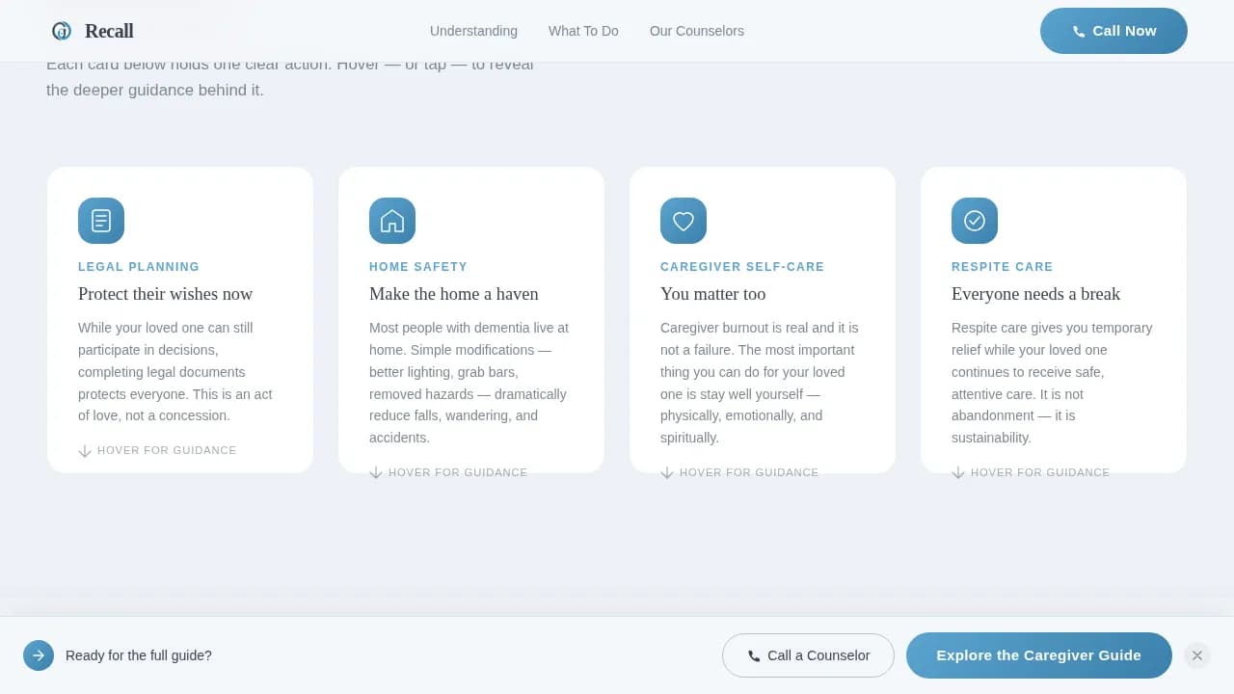Click the Recall logo icon

[x=62, y=31]
